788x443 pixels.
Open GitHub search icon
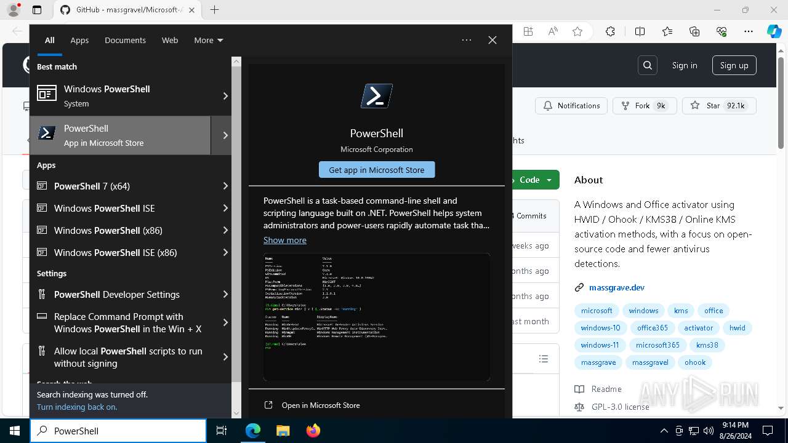(648, 65)
